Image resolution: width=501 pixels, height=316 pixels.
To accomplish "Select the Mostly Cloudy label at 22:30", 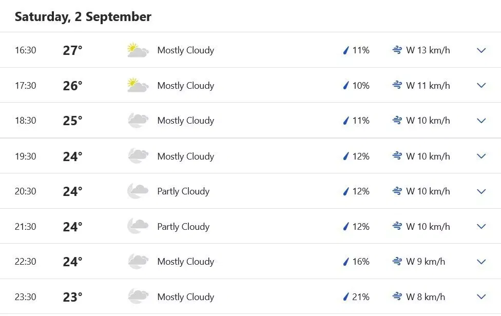I will point(185,262).
